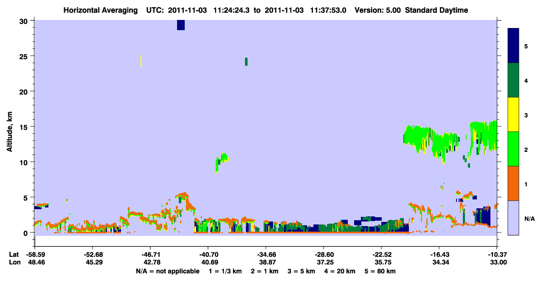Click 'N/A = not applicable' legend note
Image resolution: width=552 pixels, height=283 pixels.
[167, 271]
